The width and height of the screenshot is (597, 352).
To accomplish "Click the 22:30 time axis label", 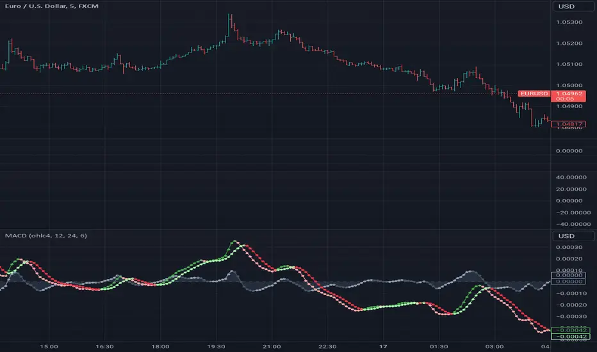I will pyautogui.click(x=327, y=346).
